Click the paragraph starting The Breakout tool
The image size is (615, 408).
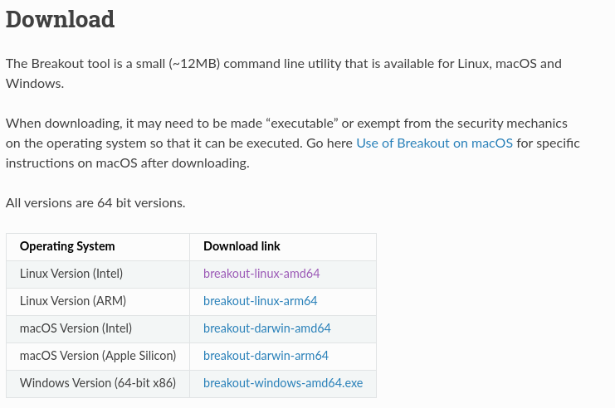284,74
